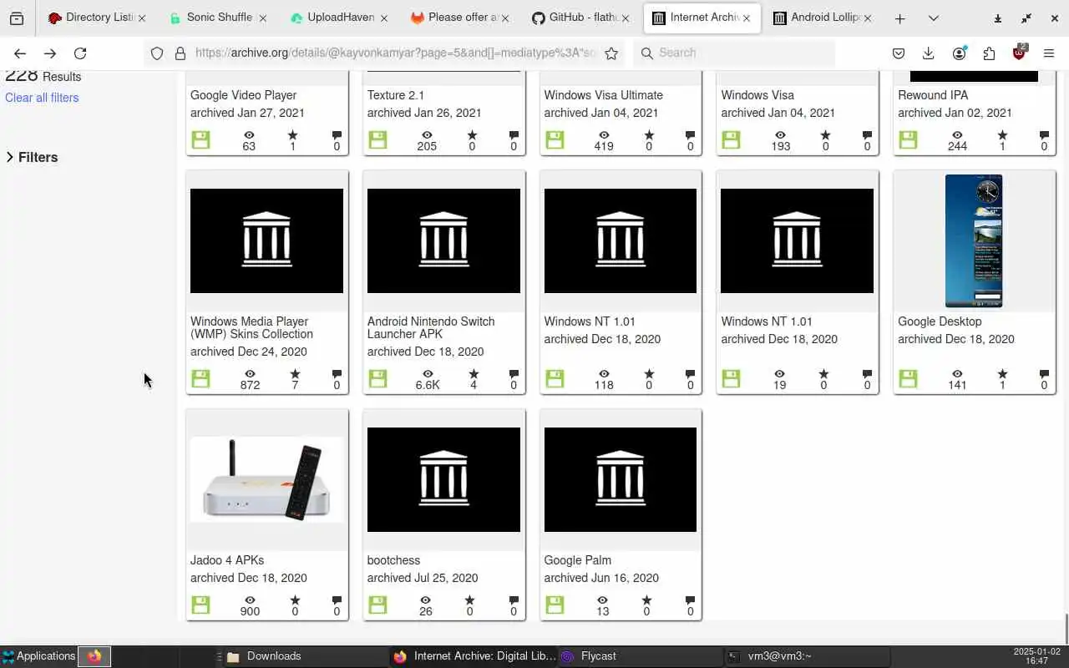The width and height of the screenshot is (1069, 668).
Task: Click Clear all filters link
Action: (42, 98)
